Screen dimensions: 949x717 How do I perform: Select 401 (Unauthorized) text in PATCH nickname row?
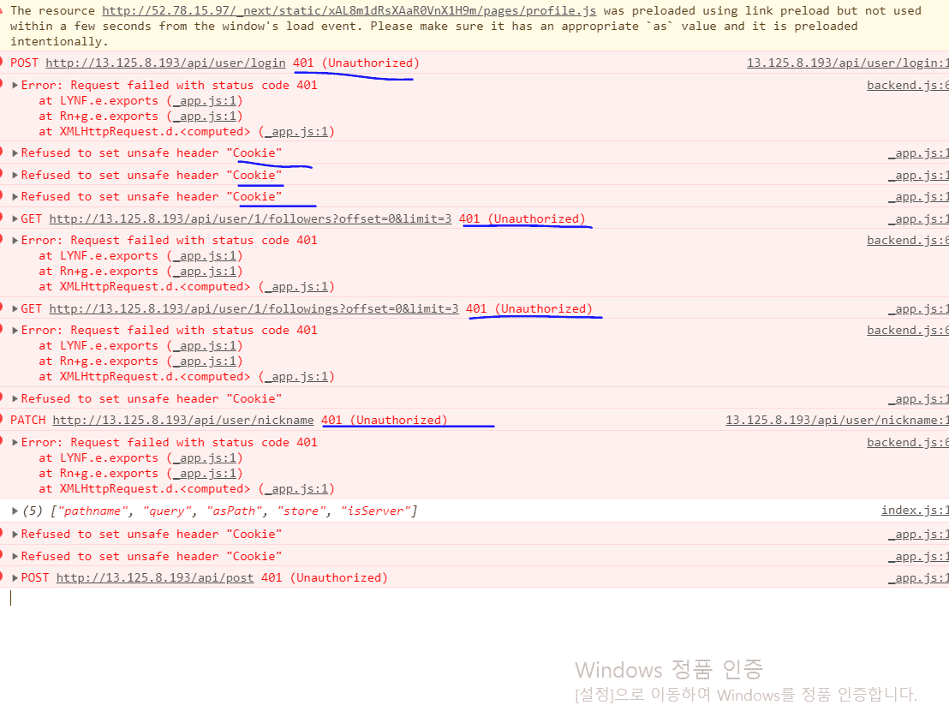click(385, 421)
